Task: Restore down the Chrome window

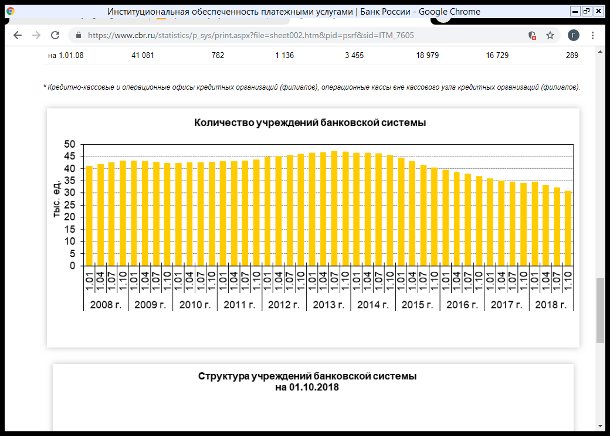Action: (587, 11)
